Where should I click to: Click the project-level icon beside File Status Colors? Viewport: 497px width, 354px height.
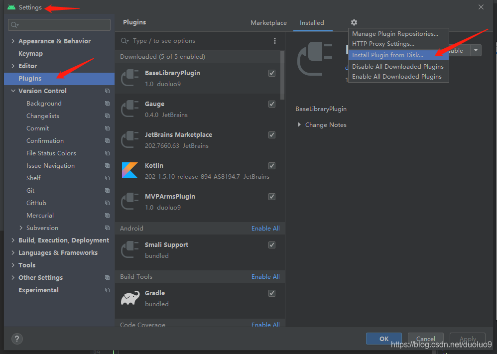[108, 153]
